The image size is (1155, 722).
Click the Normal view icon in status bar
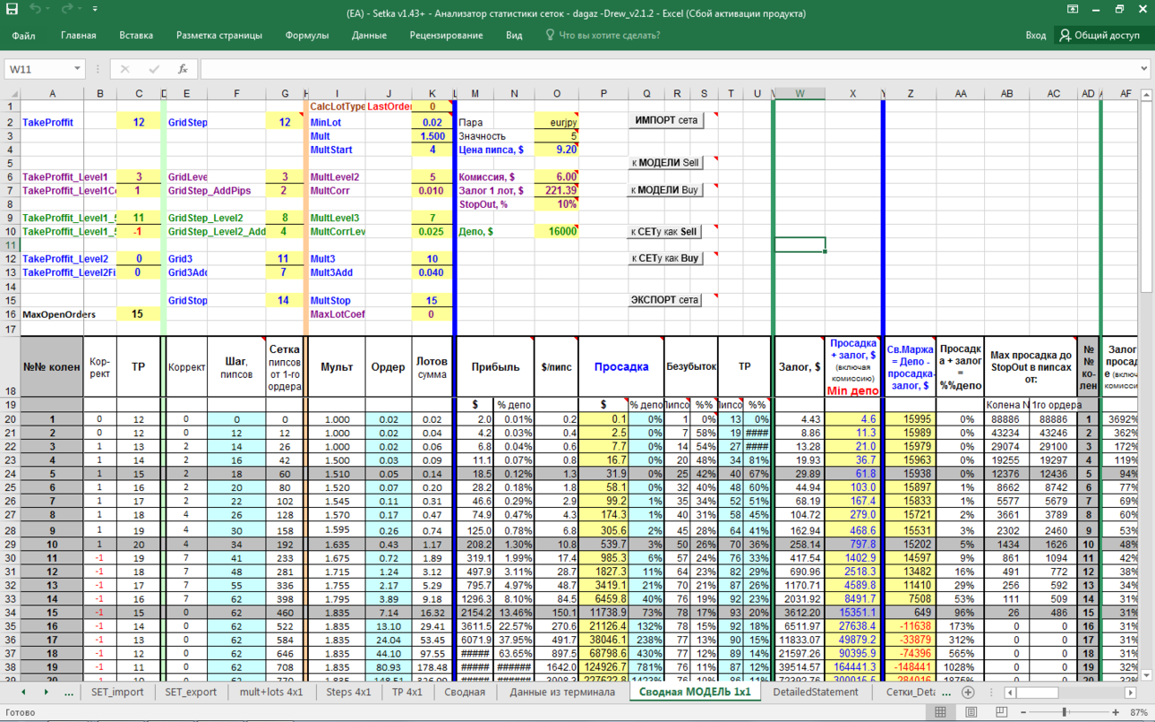click(x=940, y=712)
